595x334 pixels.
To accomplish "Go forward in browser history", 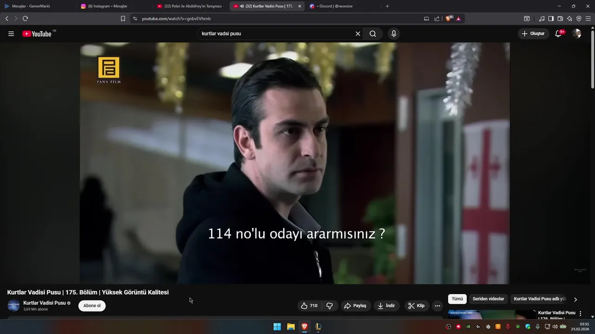I will [x=16, y=19].
